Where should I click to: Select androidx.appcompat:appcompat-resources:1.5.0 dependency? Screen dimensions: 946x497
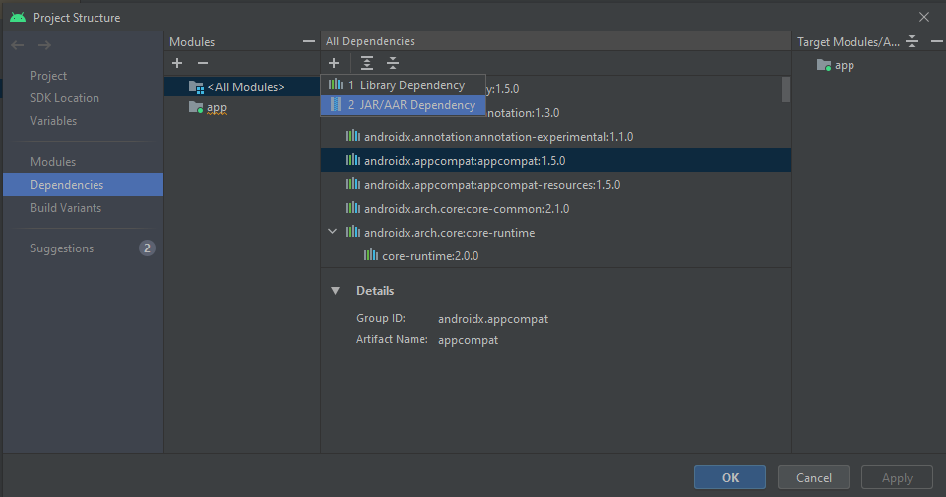pos(491,184)
